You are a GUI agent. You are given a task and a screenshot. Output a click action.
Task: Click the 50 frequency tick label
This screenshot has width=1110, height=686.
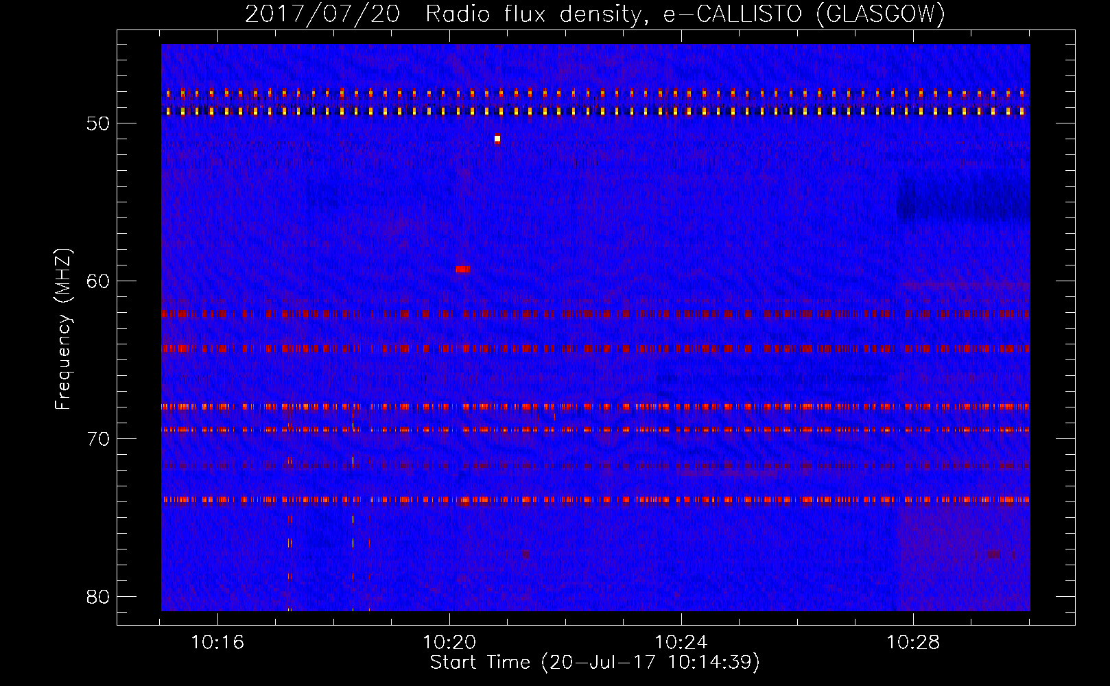[x=98, y=123]
